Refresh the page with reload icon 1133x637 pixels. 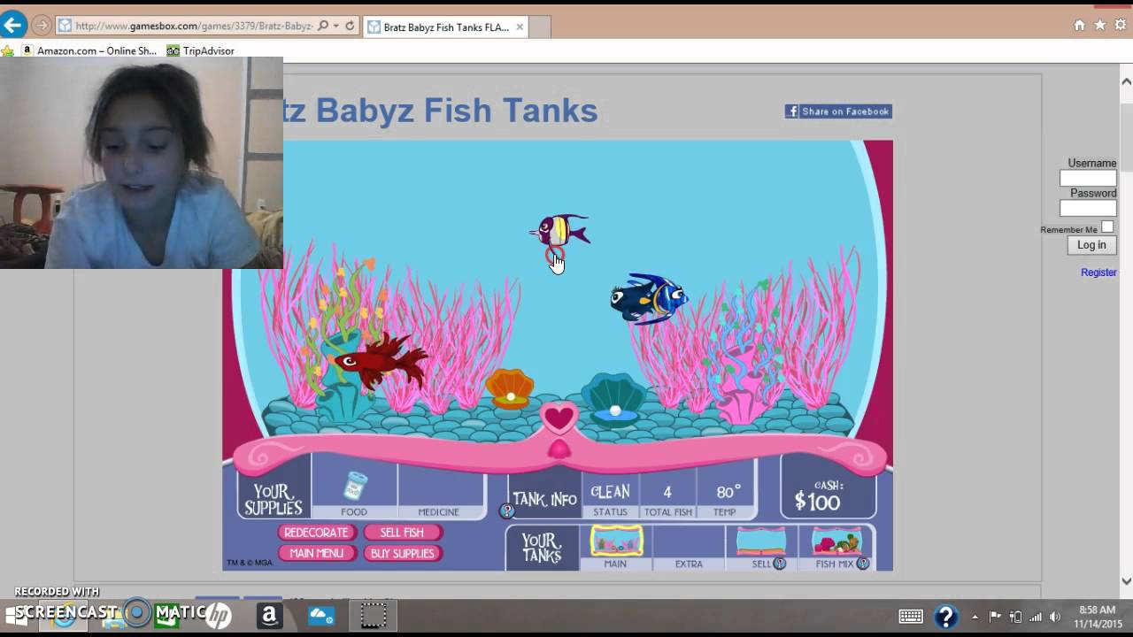[350, 26]
